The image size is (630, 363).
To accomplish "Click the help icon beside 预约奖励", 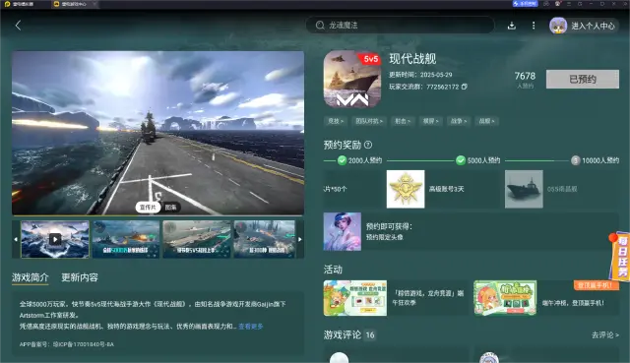I will tap(367, 145).
